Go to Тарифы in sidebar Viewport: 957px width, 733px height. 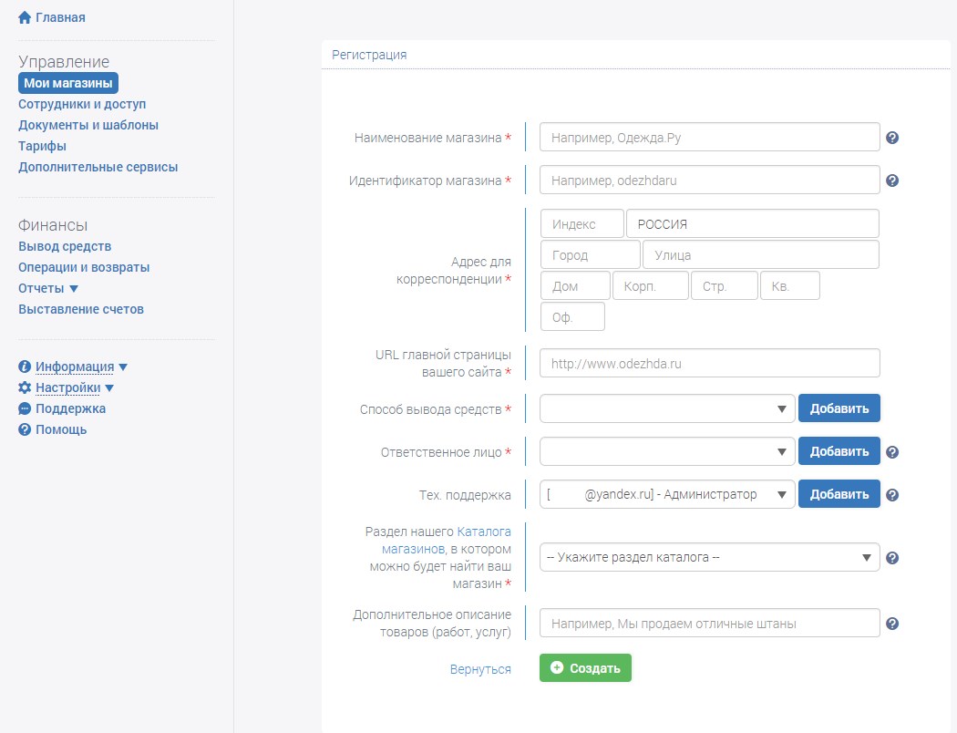(42, 146)
